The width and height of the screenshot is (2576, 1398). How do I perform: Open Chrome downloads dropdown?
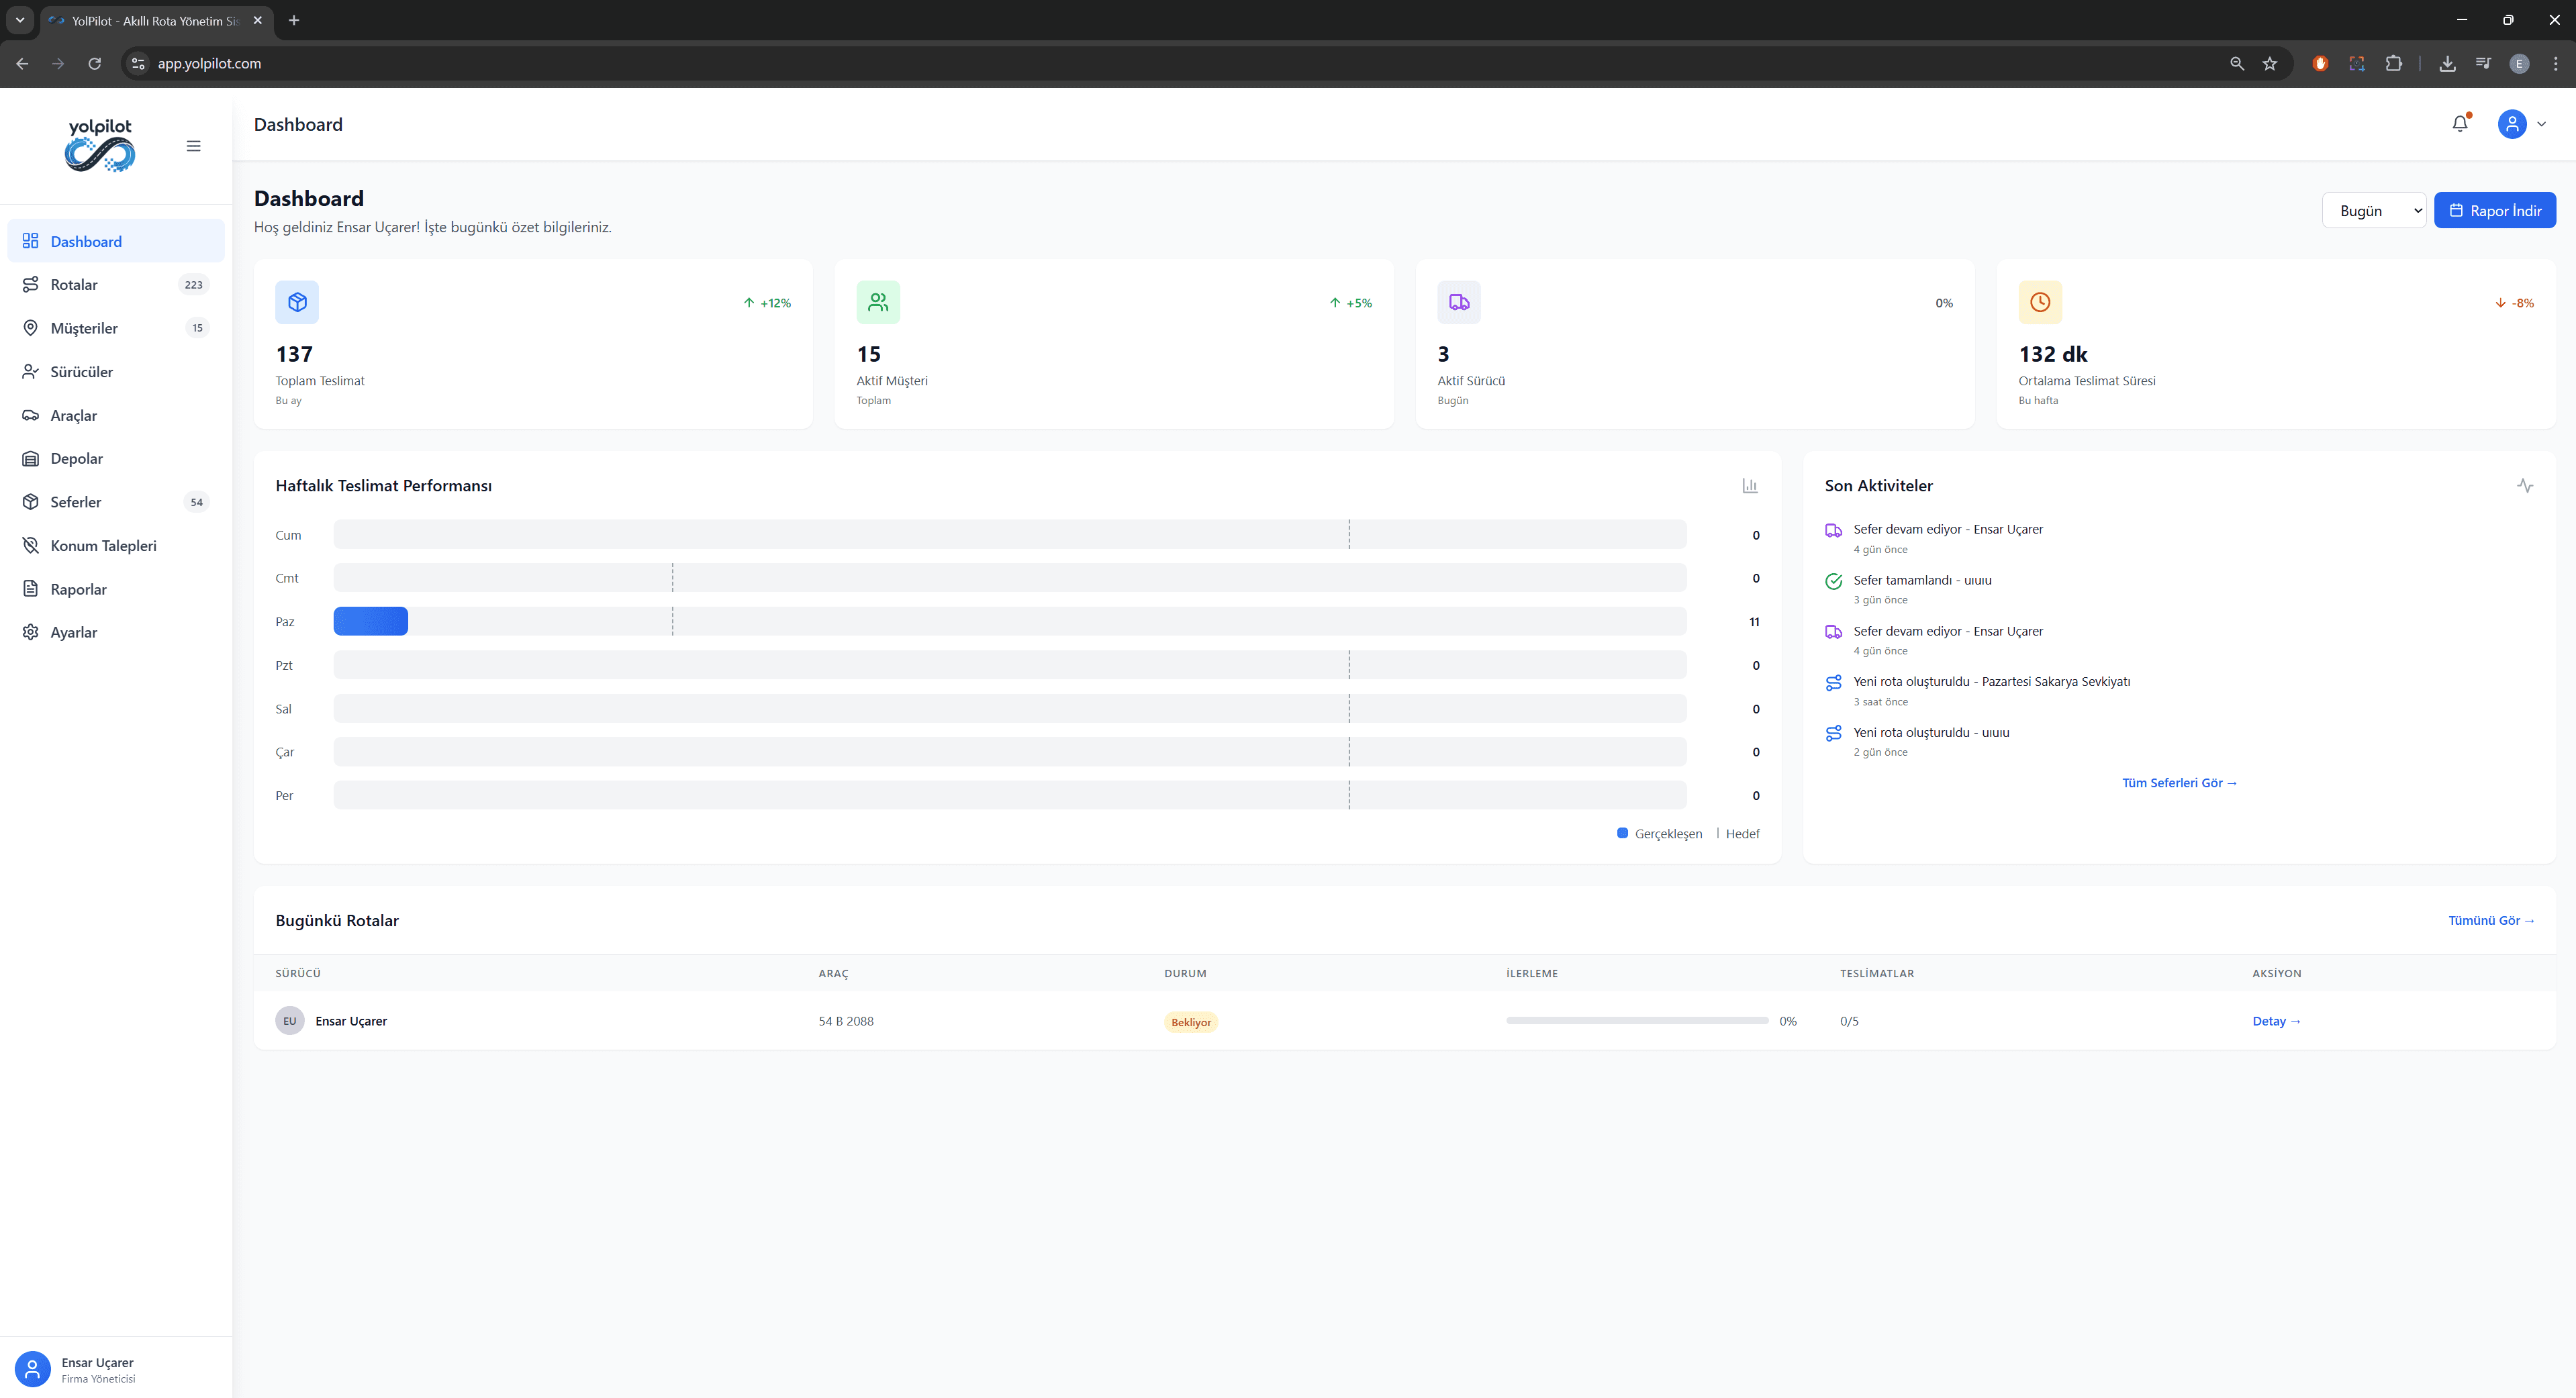pyautogui.click(x=2448, y=63)
